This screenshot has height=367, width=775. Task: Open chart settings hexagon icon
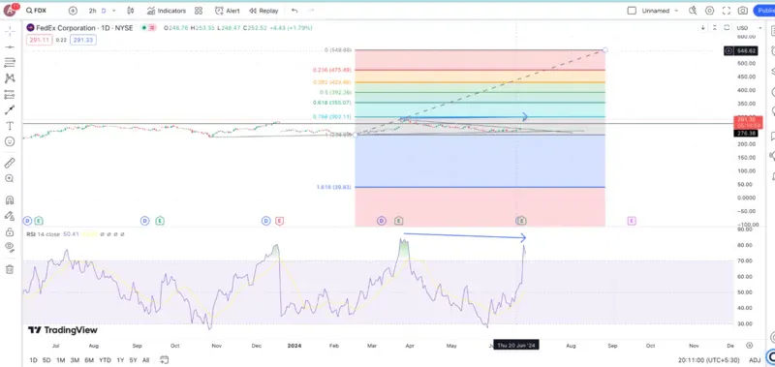coord(710,11)
